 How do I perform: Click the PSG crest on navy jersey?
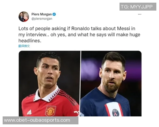[116, 113]
